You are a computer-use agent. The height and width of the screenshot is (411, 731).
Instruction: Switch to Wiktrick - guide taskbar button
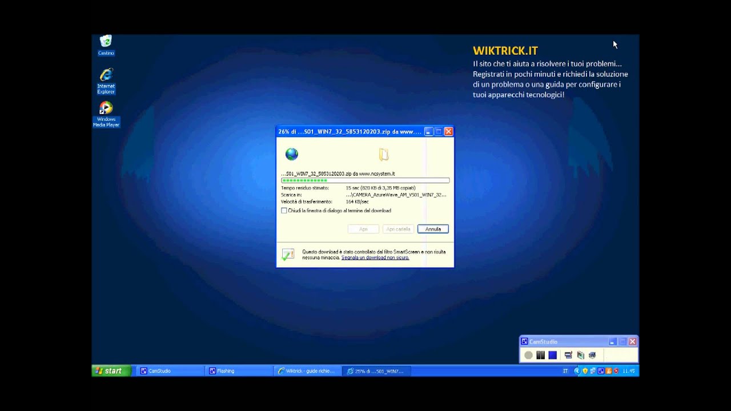click(x=308, y=371)
